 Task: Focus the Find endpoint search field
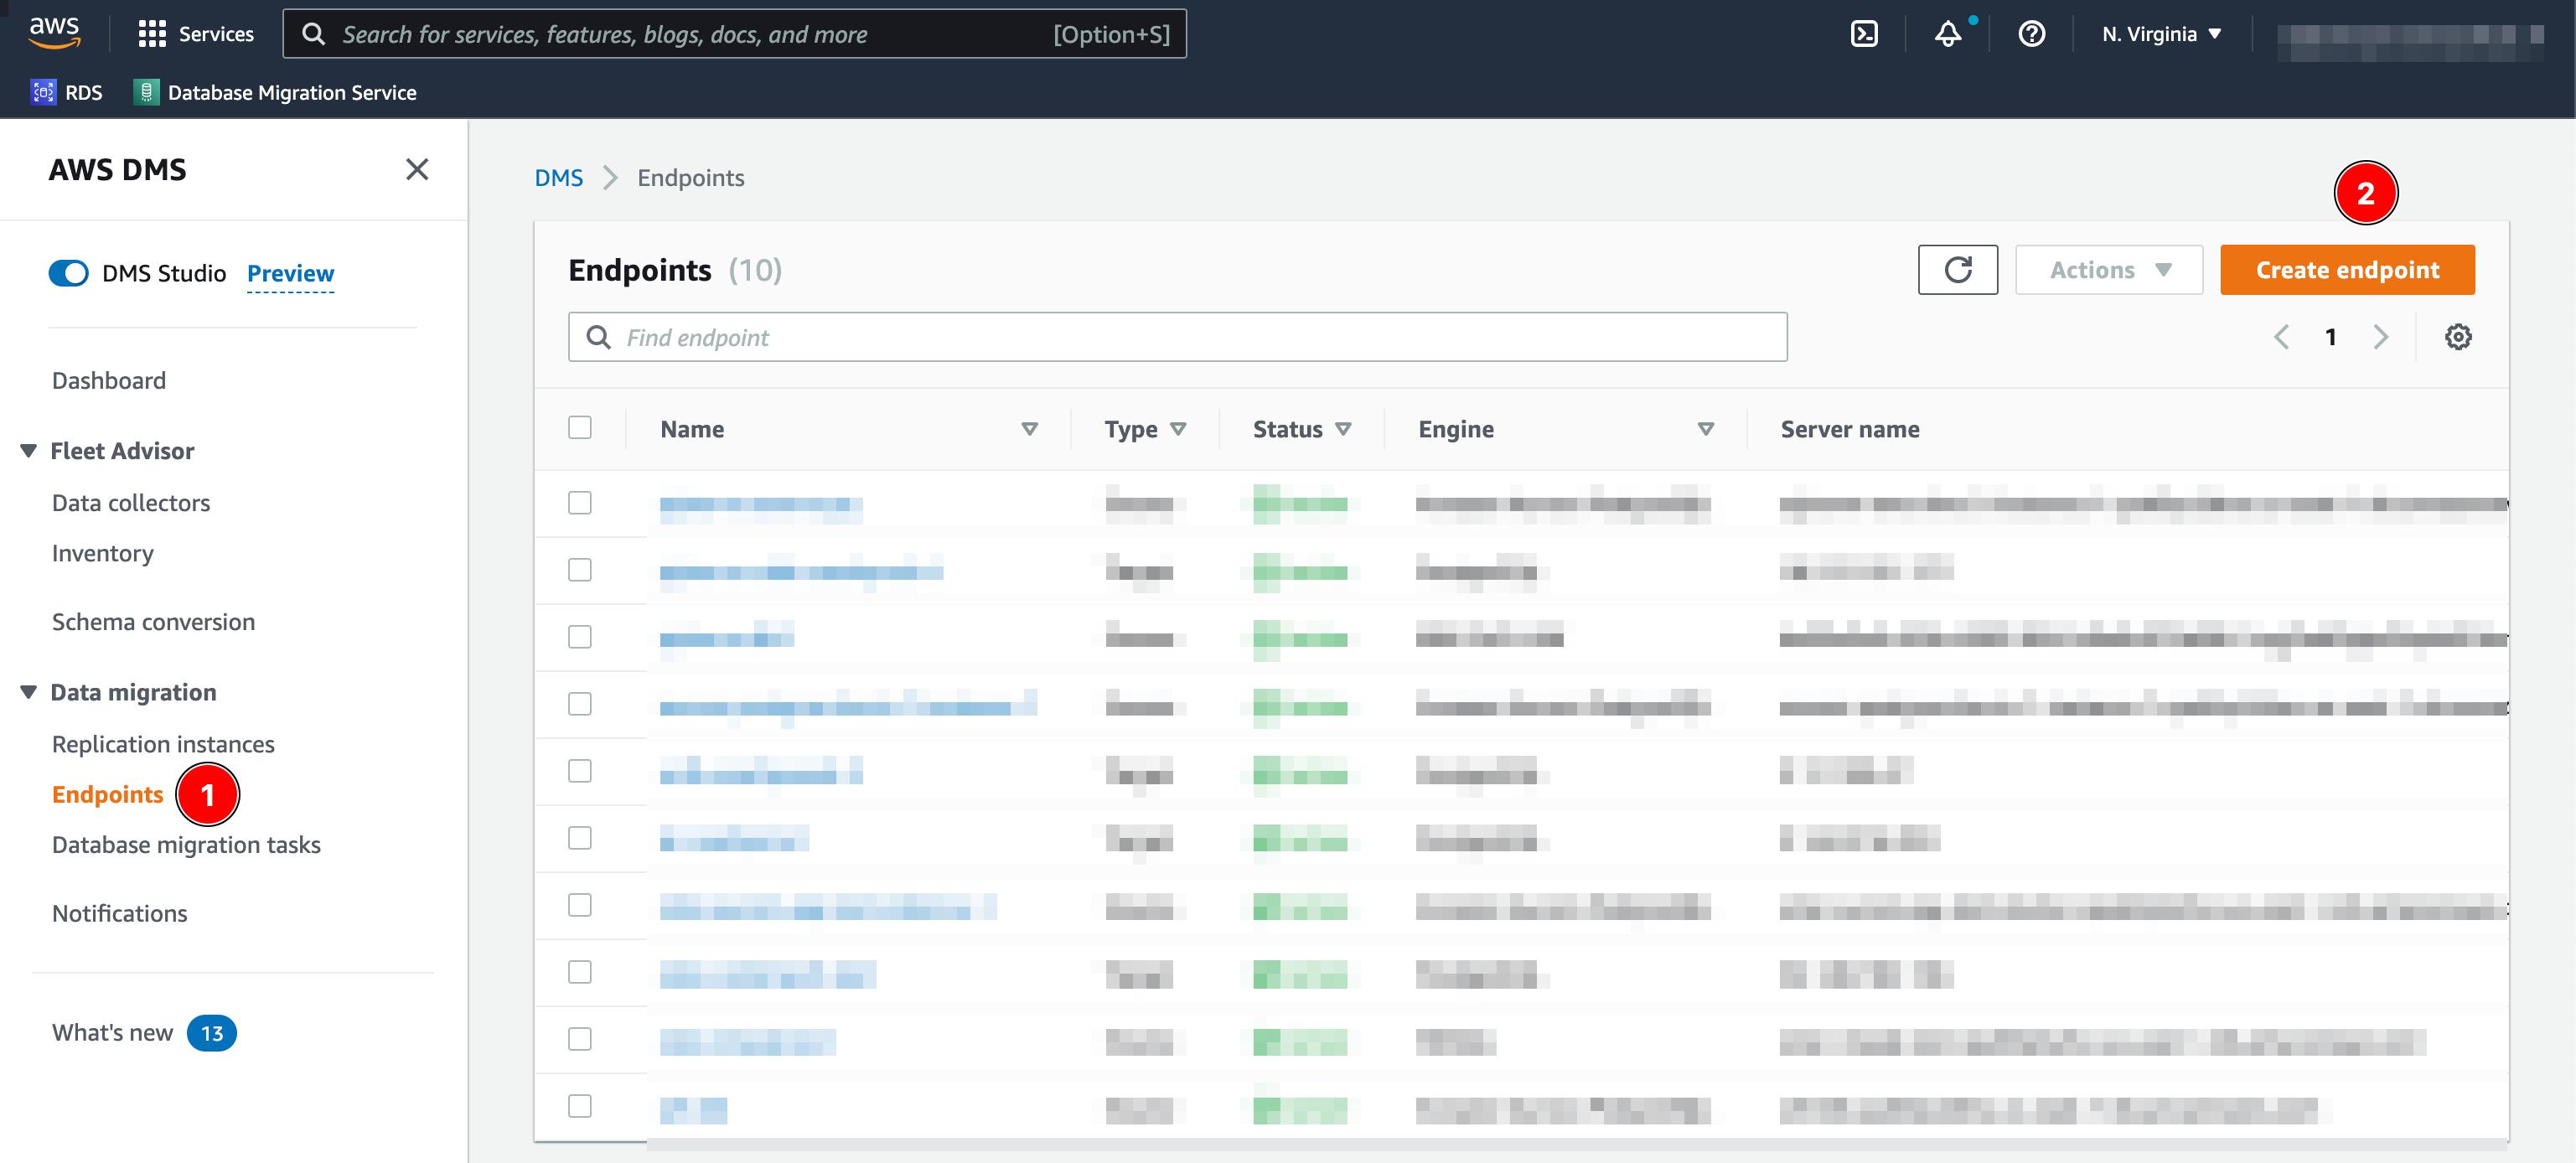(1177, 337)
